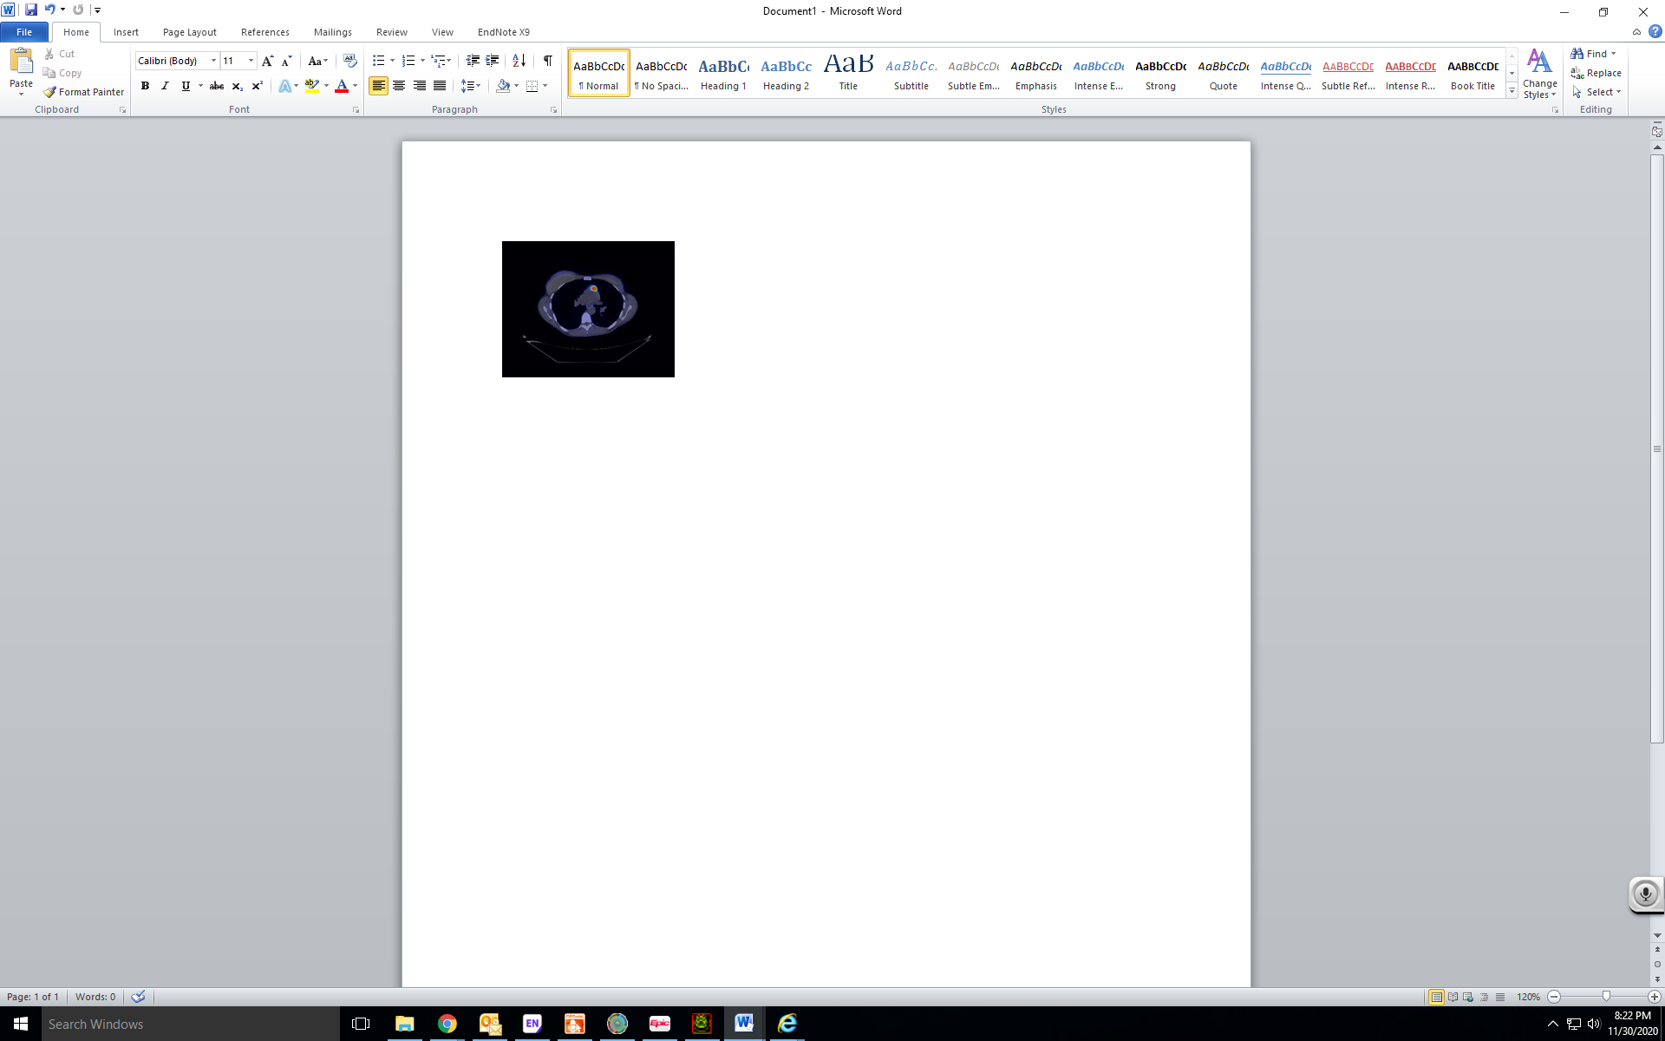Viewport: 1665px width, 1041px height.
Task: Toggle the Show/Hide paragraph marks icon
Action: point(547,61)
